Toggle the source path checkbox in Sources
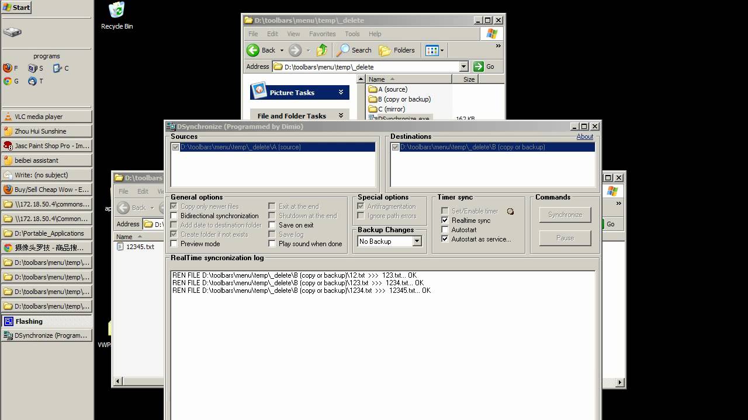This screenshot has width=748, height=420. (176, 148)
